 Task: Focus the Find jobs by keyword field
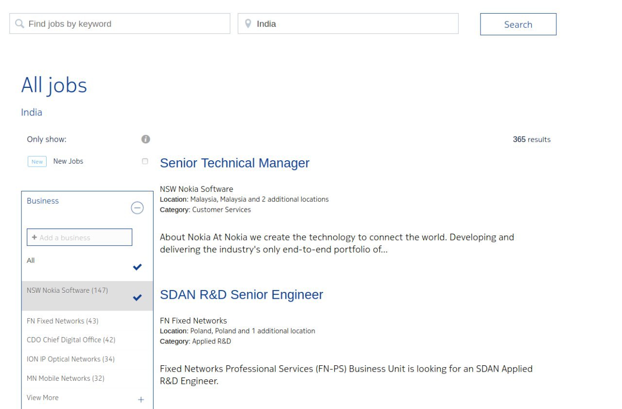pyautogui.click(x=120, y=24)
